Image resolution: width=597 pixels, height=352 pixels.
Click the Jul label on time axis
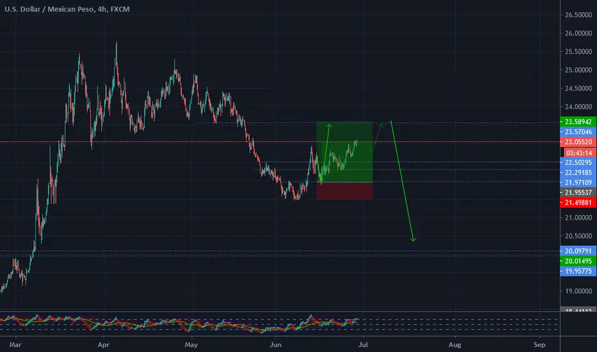point(363,345)
